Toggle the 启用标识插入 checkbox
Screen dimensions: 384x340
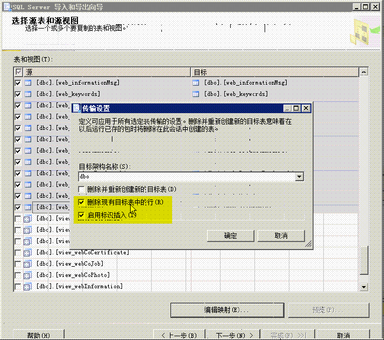82,215
